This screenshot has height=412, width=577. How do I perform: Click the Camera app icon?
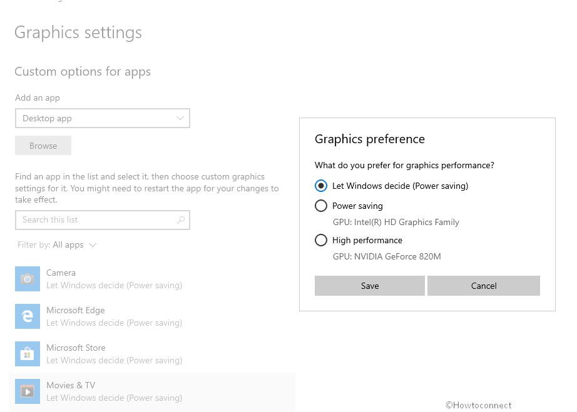[28, 279]
